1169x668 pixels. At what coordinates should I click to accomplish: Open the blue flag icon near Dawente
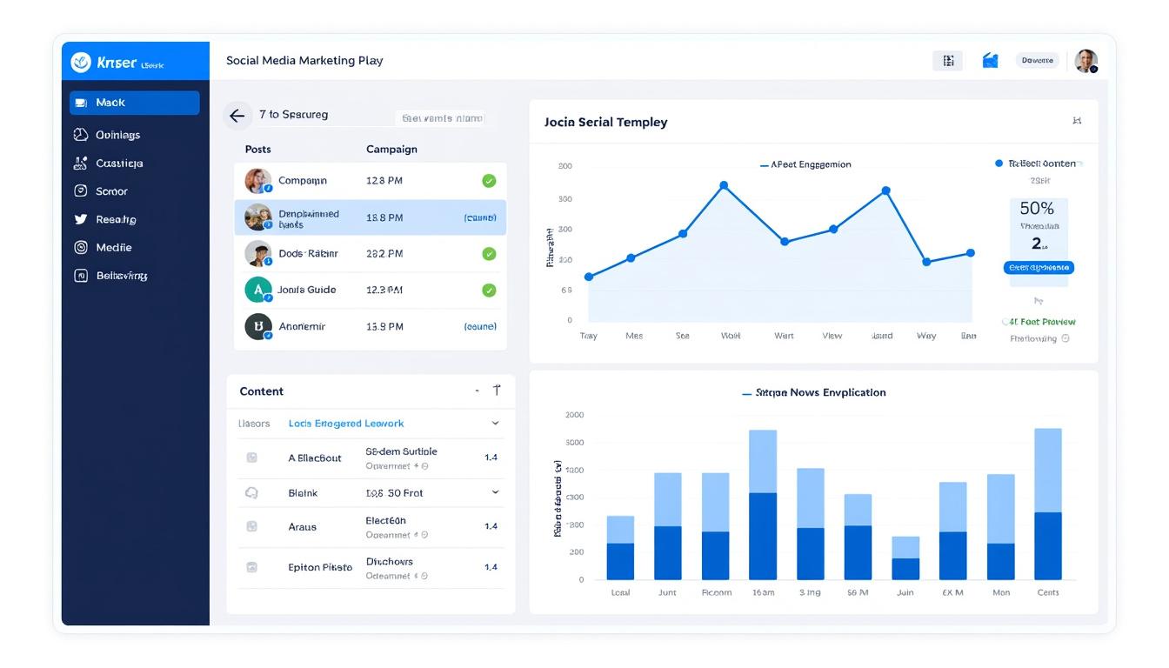991,60
